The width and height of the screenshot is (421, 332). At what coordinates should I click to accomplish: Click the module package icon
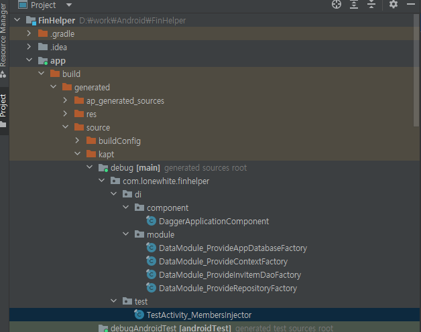tap(139, 234)
